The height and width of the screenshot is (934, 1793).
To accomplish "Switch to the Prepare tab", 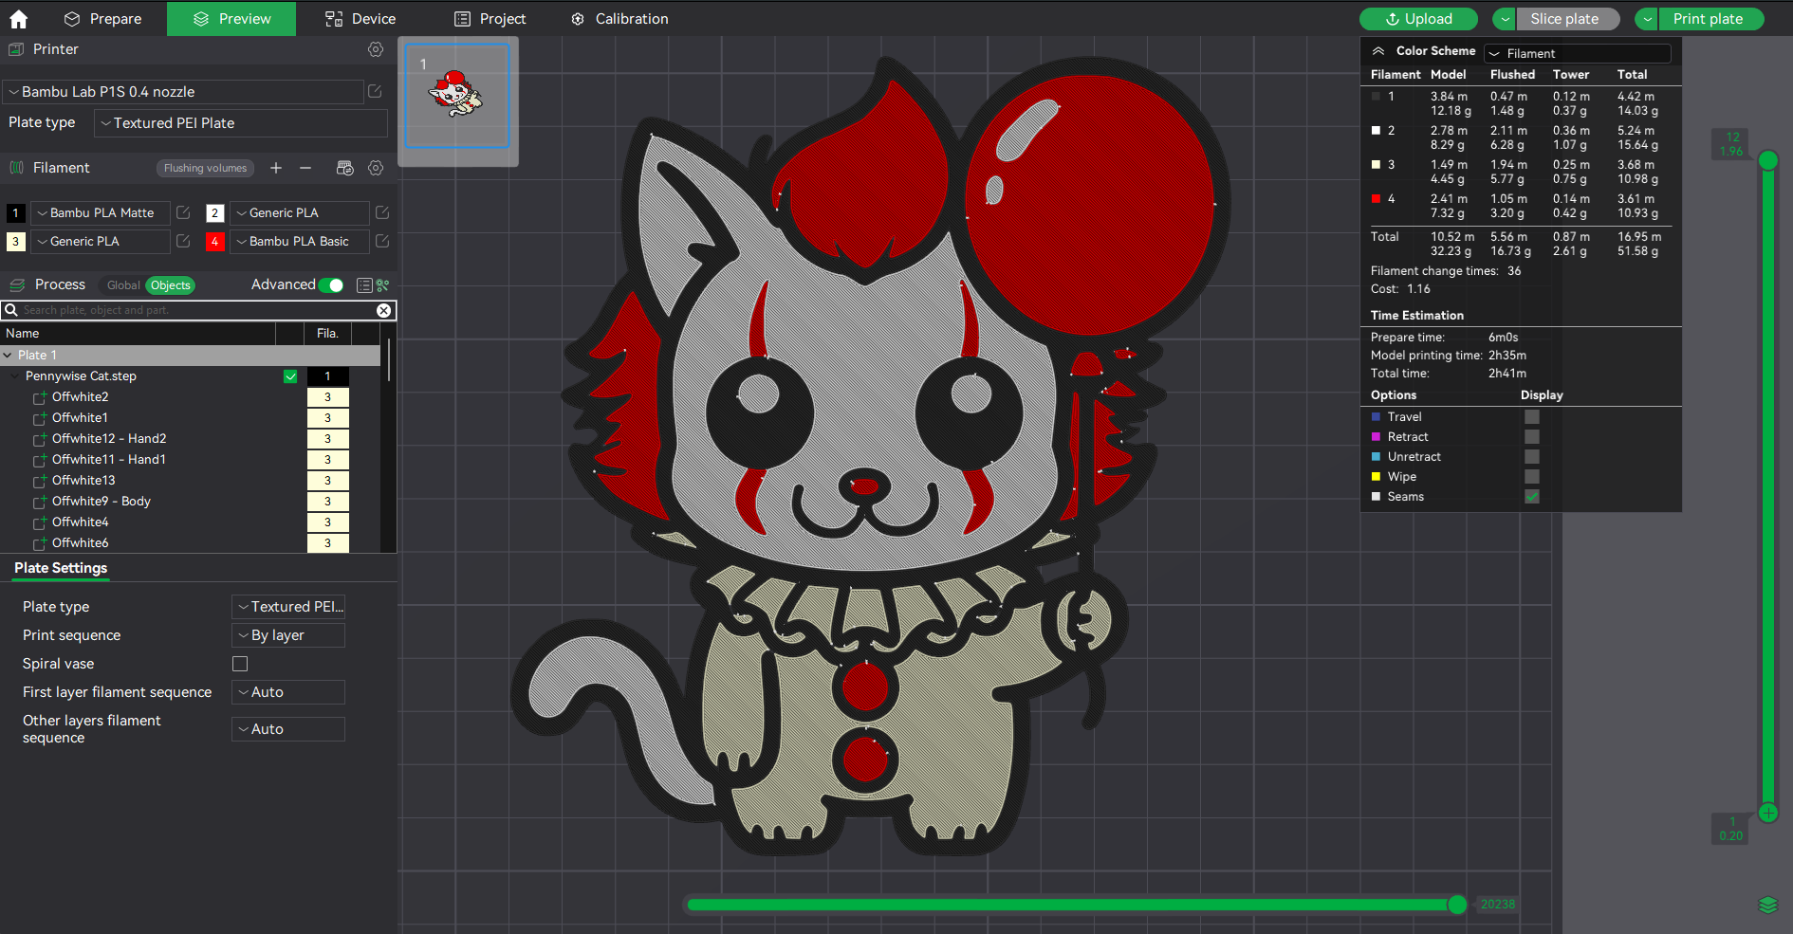I will click(102, 19).
